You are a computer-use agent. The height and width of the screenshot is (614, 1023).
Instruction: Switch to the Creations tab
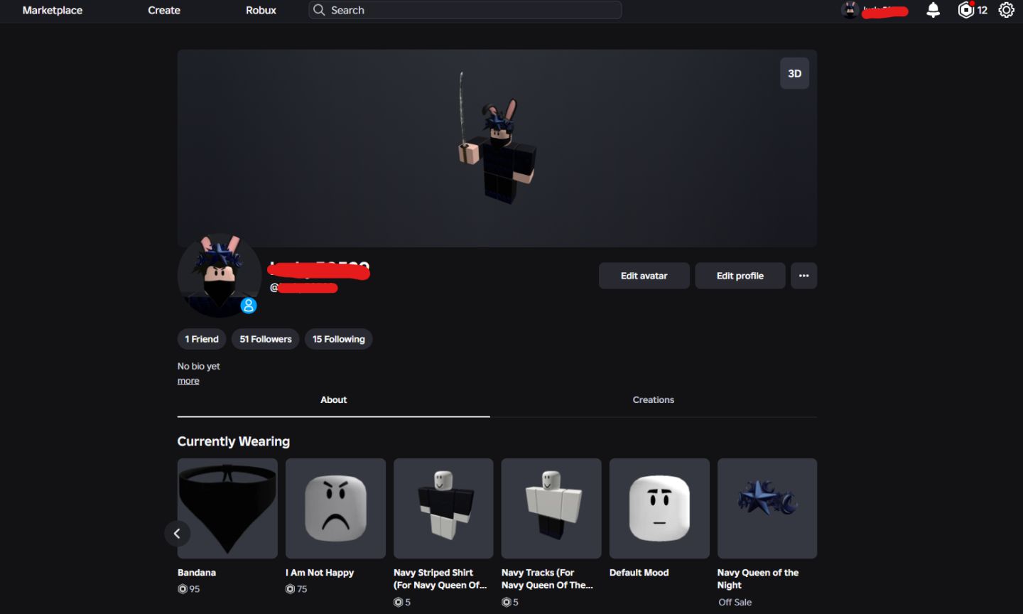tap(654, 400)
